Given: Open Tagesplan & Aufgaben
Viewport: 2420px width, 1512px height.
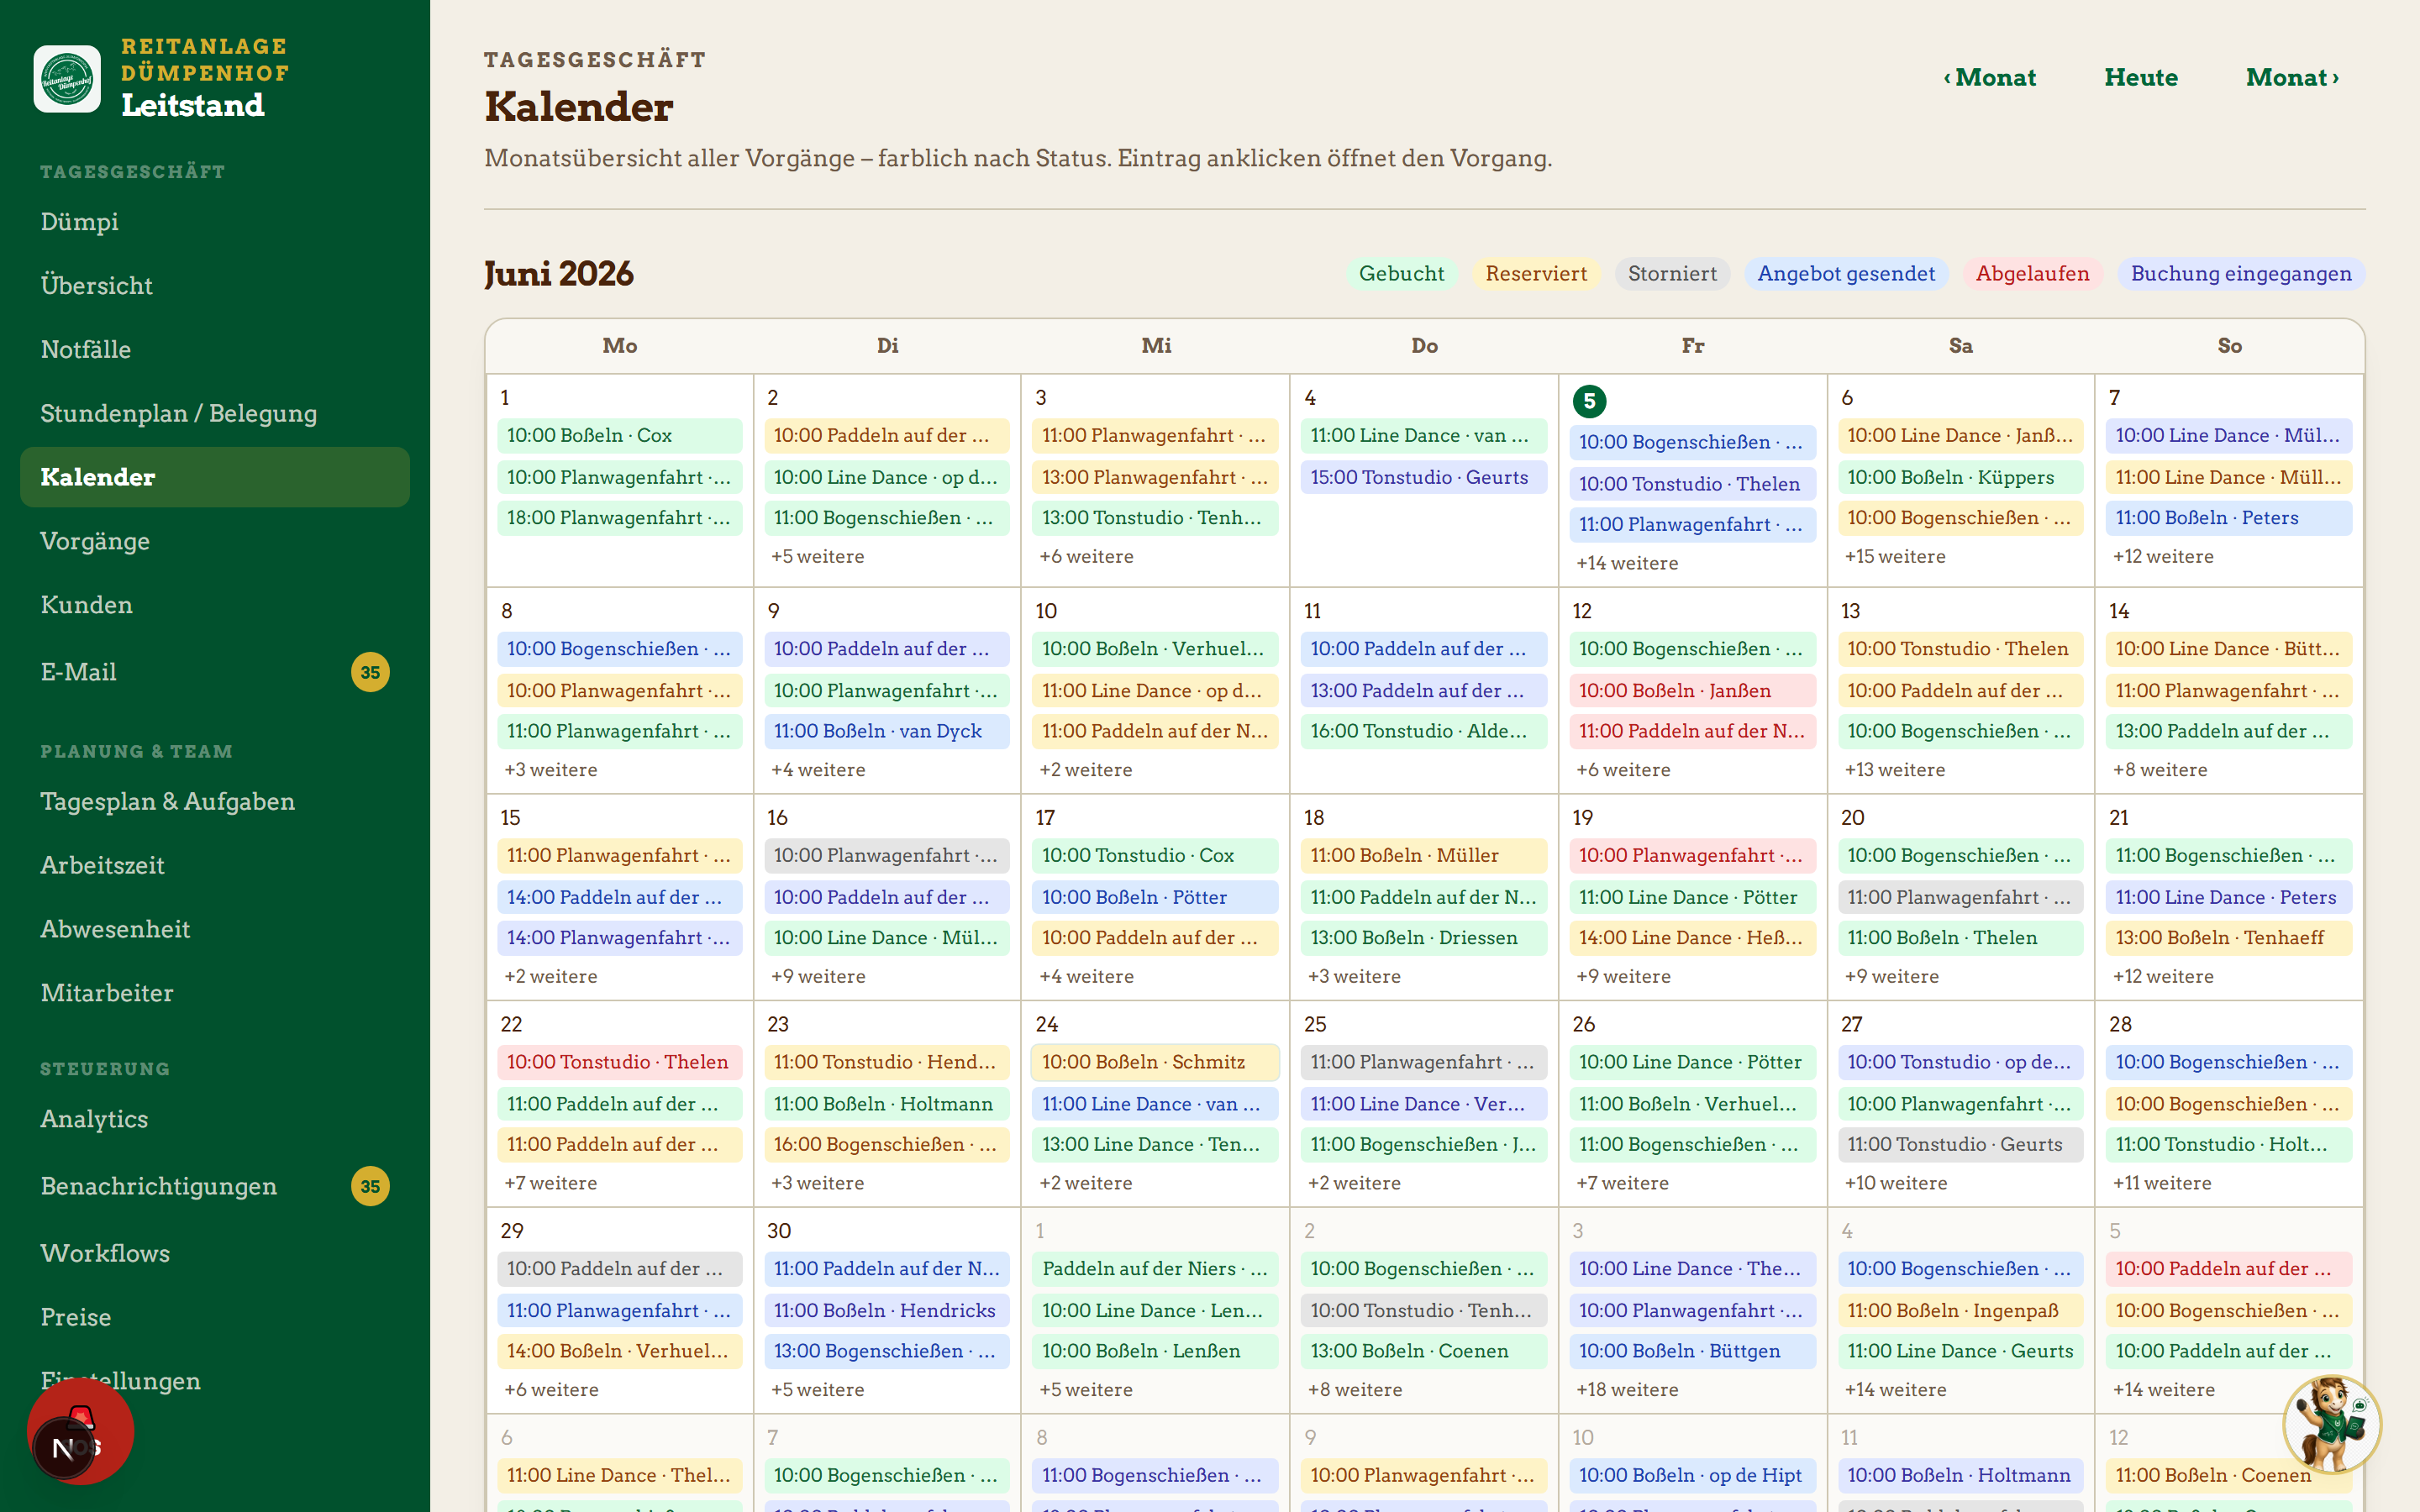Looking at the screenshot, I should (x=215, y=801).
